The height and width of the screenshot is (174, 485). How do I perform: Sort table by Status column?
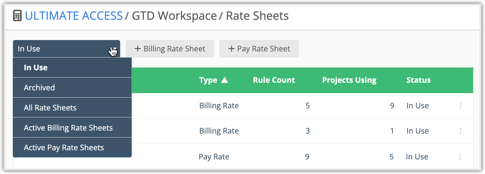click(418, 80)
